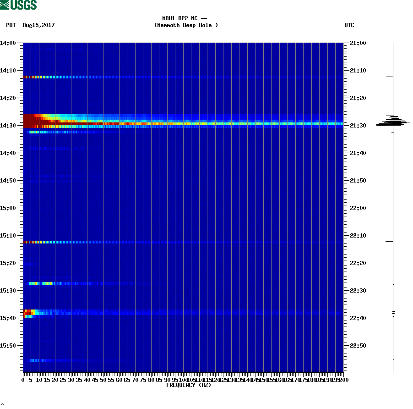Screen dimensions: 413x409
Task: Click the FREQUENCY (HZ) axis label
Action: click(x=189, y=385)
